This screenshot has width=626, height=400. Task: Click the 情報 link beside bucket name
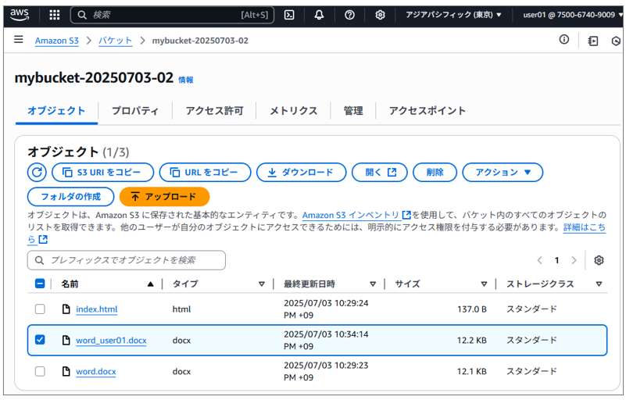tap(186, 80)
